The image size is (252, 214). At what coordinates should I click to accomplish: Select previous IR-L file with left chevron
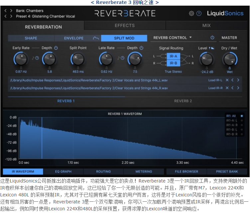[x=233, y=80]
